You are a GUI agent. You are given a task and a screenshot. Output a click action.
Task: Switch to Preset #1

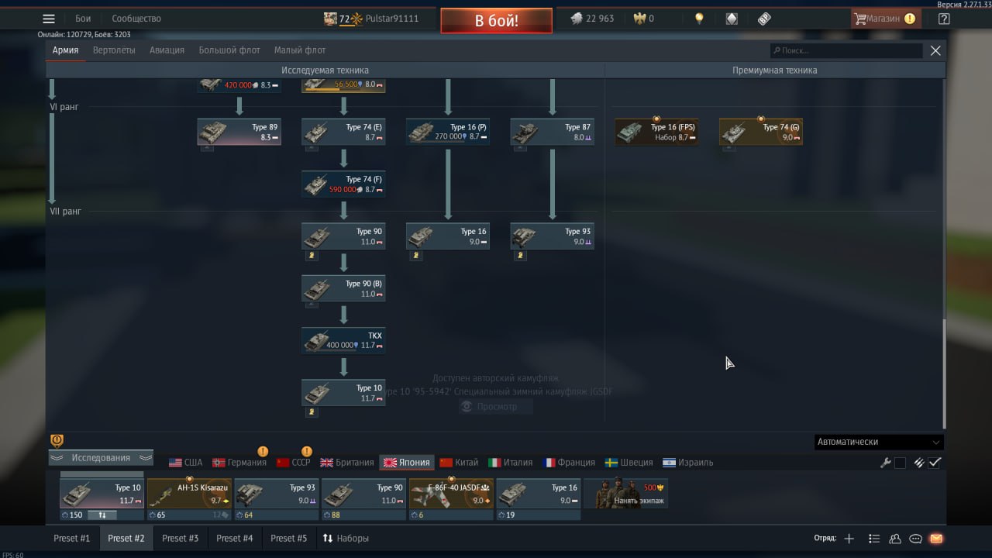(71, 538)
